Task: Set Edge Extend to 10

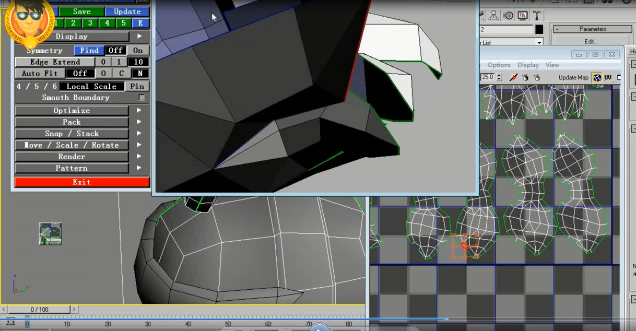Action: [138, 62]
